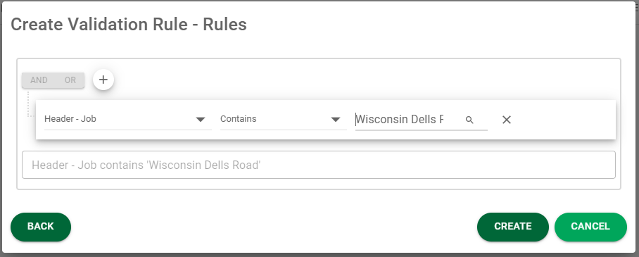
Task: Go back with the BACK button
Action: (41, 227)
